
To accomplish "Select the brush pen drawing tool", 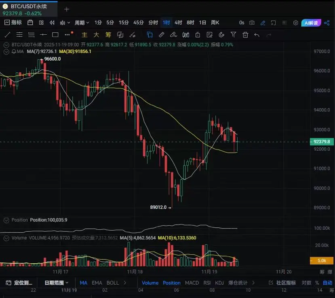I will click(x=173, y=35).
